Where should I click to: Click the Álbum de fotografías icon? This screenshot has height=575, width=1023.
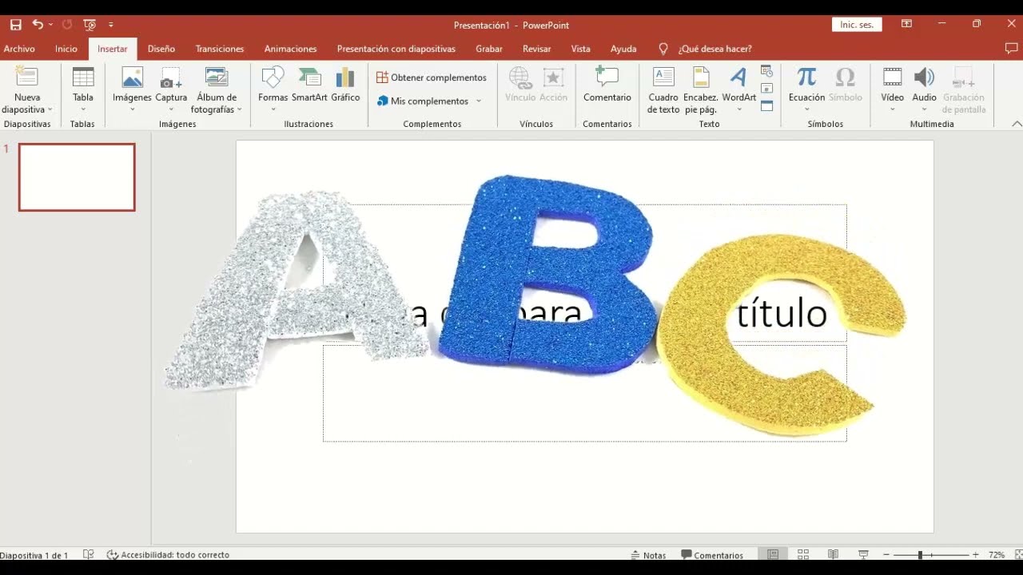[217, 77]
